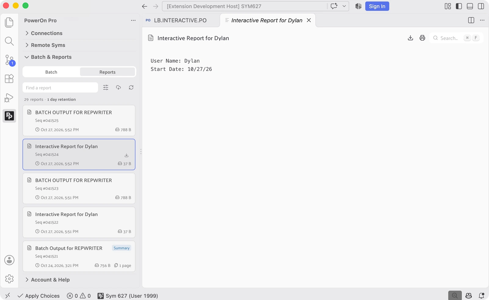Click the Find a report field
Image resolution: width=489 pixels, height=300 pixels.
click(60, 88)
